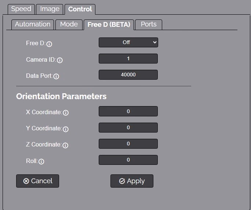Click the Orientation Parameters heading
251x210 pixels.
[x=61, y=97]
